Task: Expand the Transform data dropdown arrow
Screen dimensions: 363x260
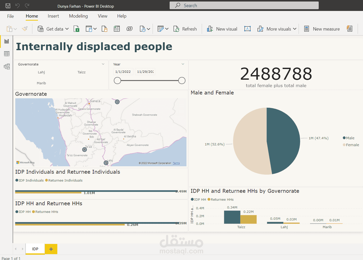Action: coord(167,29)
